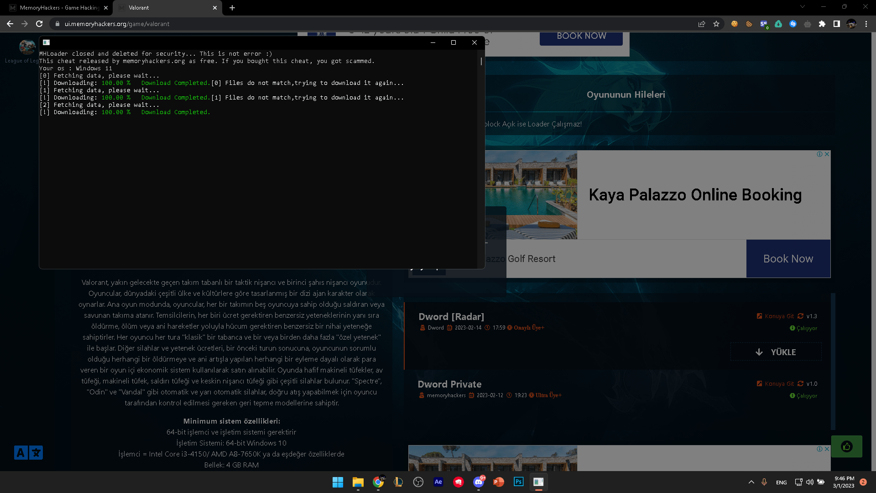
Task: Launch League of Legends from taskbar
Action: pos(398,482)
